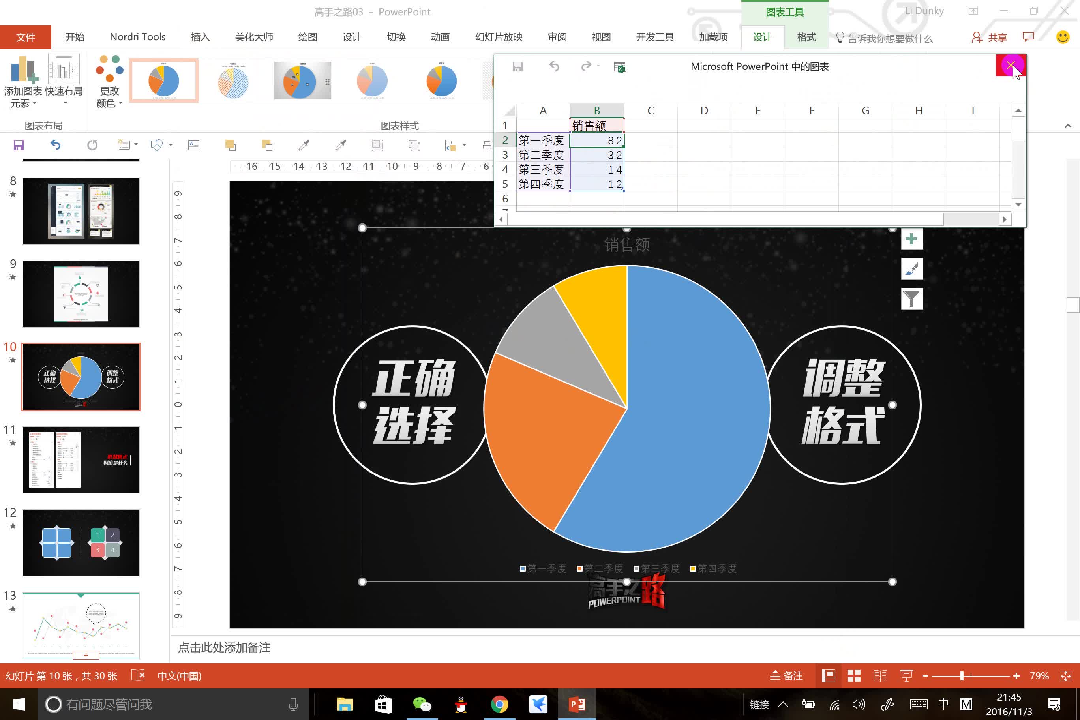Click the bring forward icon
This screenshot has height=720, width=1080.
(231, 145)
